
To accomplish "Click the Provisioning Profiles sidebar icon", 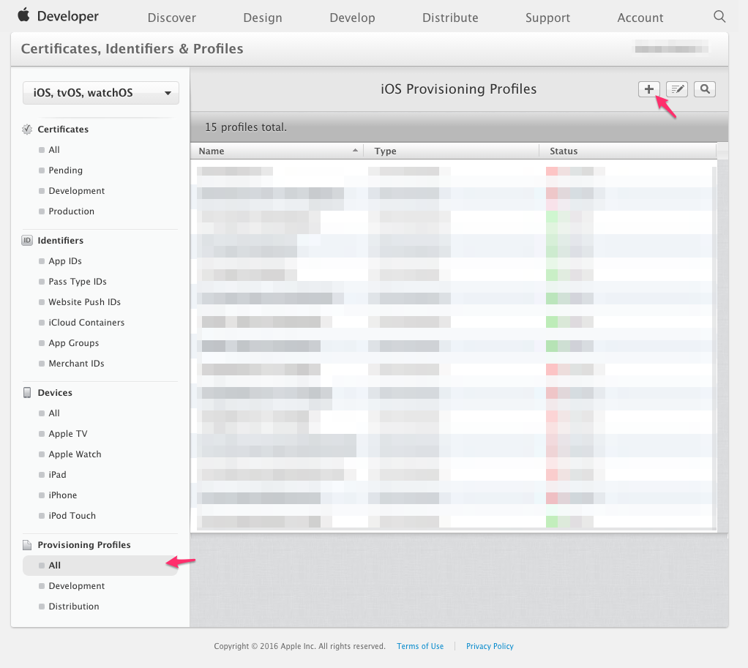I will (26, 544).
